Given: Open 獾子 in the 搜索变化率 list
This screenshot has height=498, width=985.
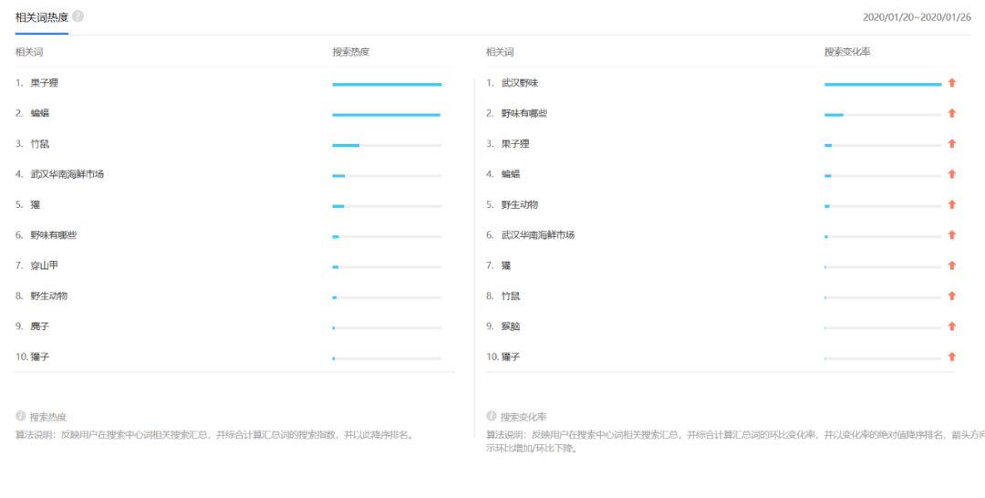Looking at the screenshot, I should pos(511,357).
